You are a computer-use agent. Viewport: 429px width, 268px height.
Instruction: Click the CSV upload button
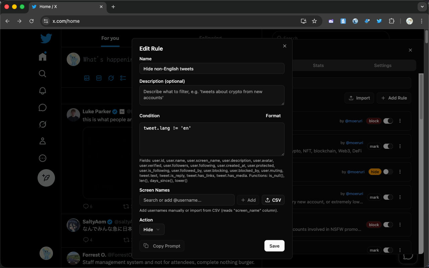point(273,200)
